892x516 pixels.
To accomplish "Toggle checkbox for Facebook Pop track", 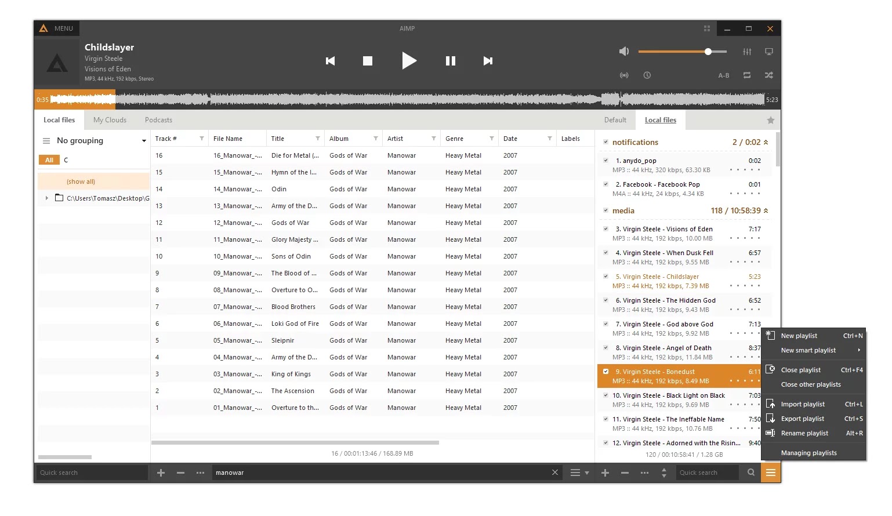I will [x=605, y=184].
